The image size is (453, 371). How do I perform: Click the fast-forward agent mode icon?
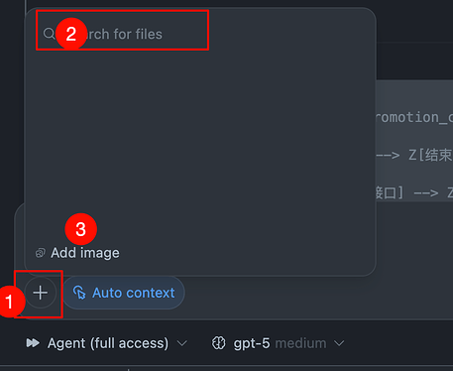pyautogui.click(x=33, y=343)
